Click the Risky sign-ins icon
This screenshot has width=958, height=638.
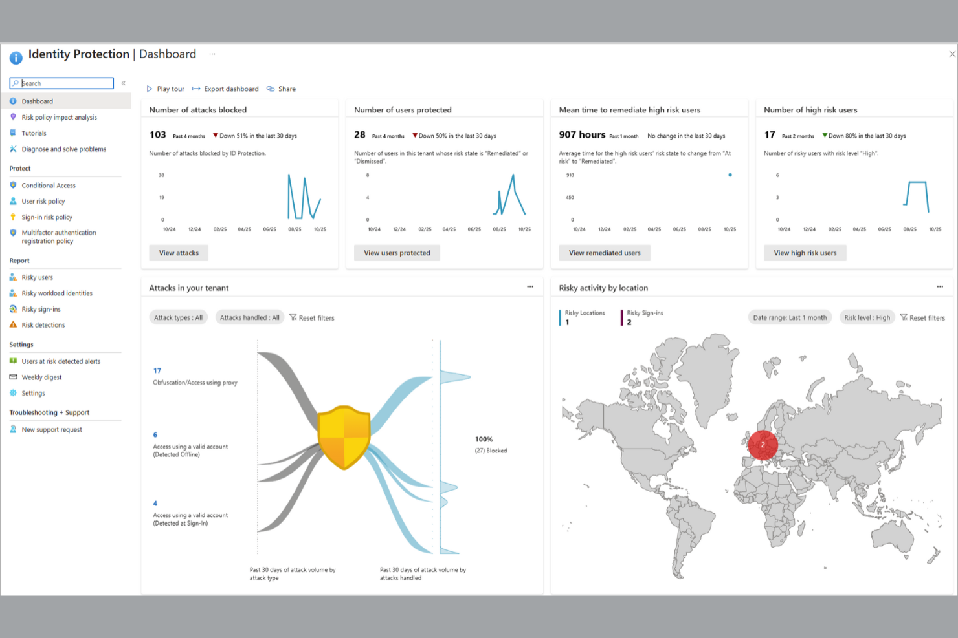(13, 309)
